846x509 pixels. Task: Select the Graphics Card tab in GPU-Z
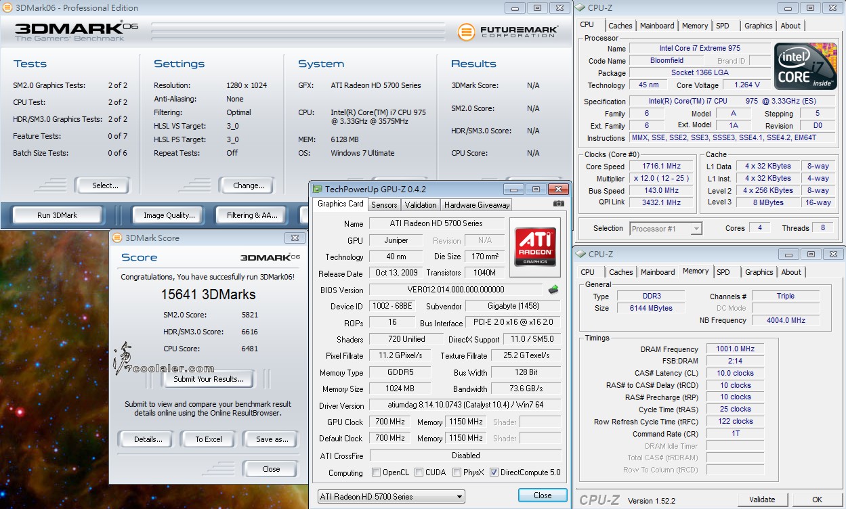pos(341,204)
